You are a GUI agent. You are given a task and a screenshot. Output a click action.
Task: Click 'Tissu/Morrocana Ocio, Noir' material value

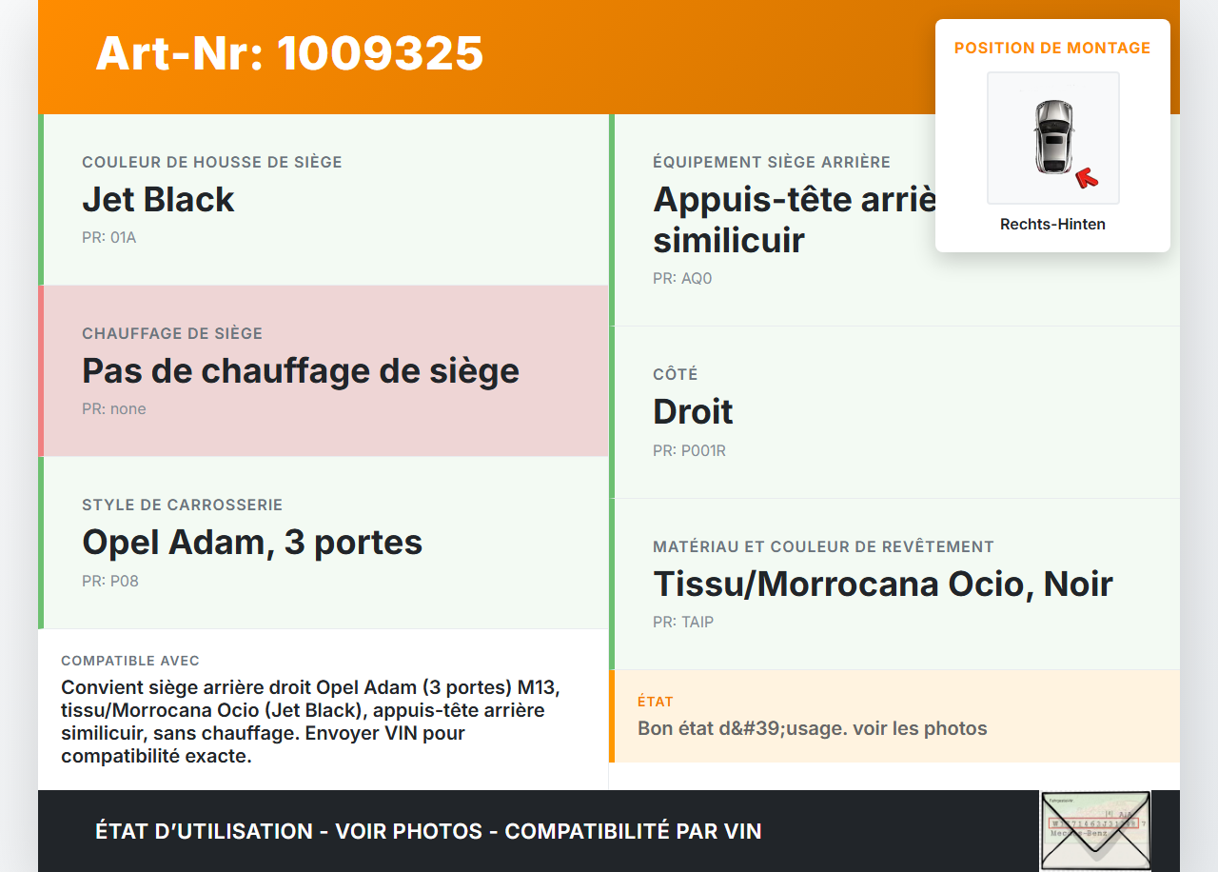pyautogui.click(x=882, y=584)
